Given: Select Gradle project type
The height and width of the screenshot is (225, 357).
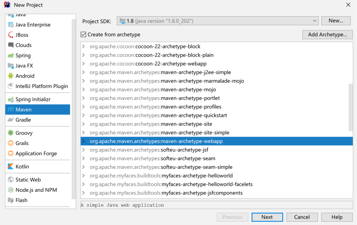Looking at the screenshot, I should [38, 120].
